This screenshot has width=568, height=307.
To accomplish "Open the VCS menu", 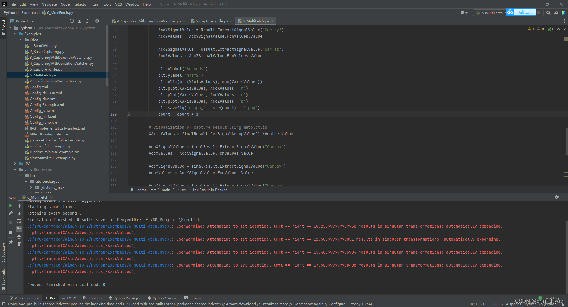I will pyautogui.click(x=118, y=4).
